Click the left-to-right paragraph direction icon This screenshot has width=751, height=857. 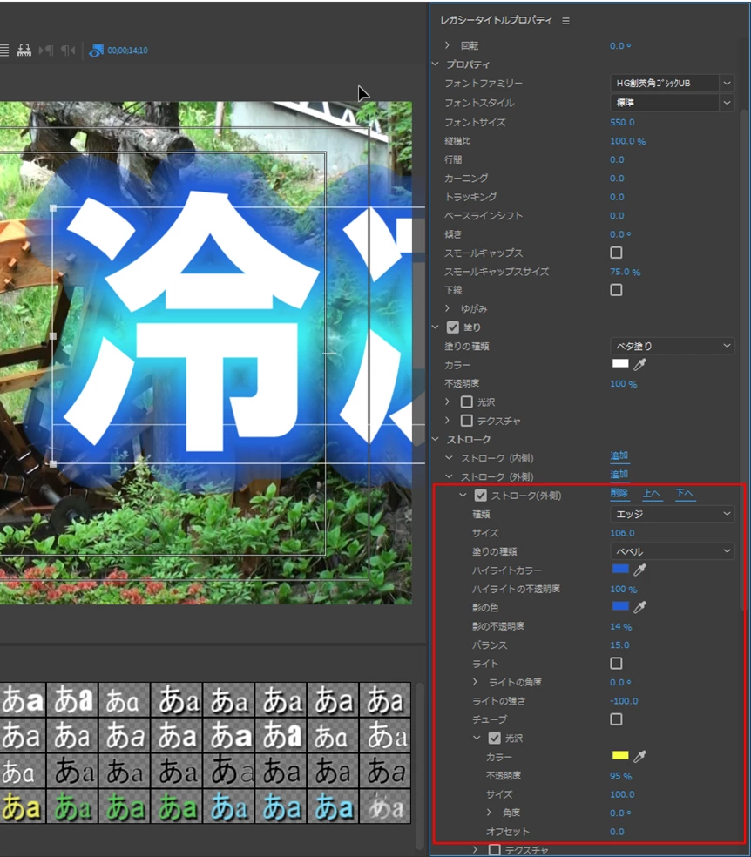point(46,51)
